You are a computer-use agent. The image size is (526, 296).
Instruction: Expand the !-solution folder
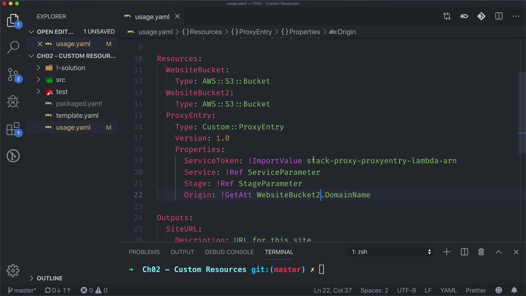coord(71,68)
